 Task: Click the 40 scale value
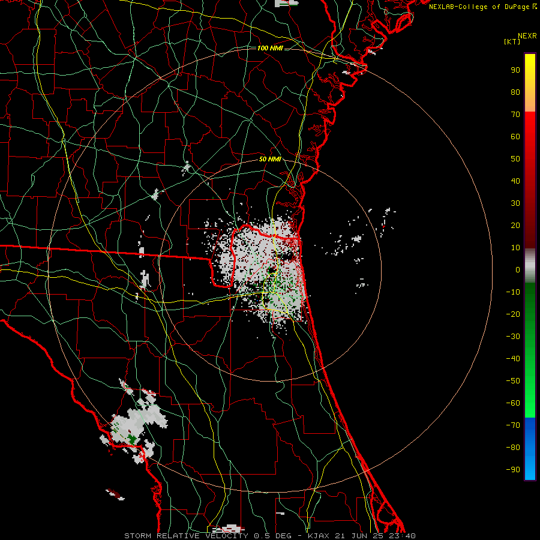(515, 181)
